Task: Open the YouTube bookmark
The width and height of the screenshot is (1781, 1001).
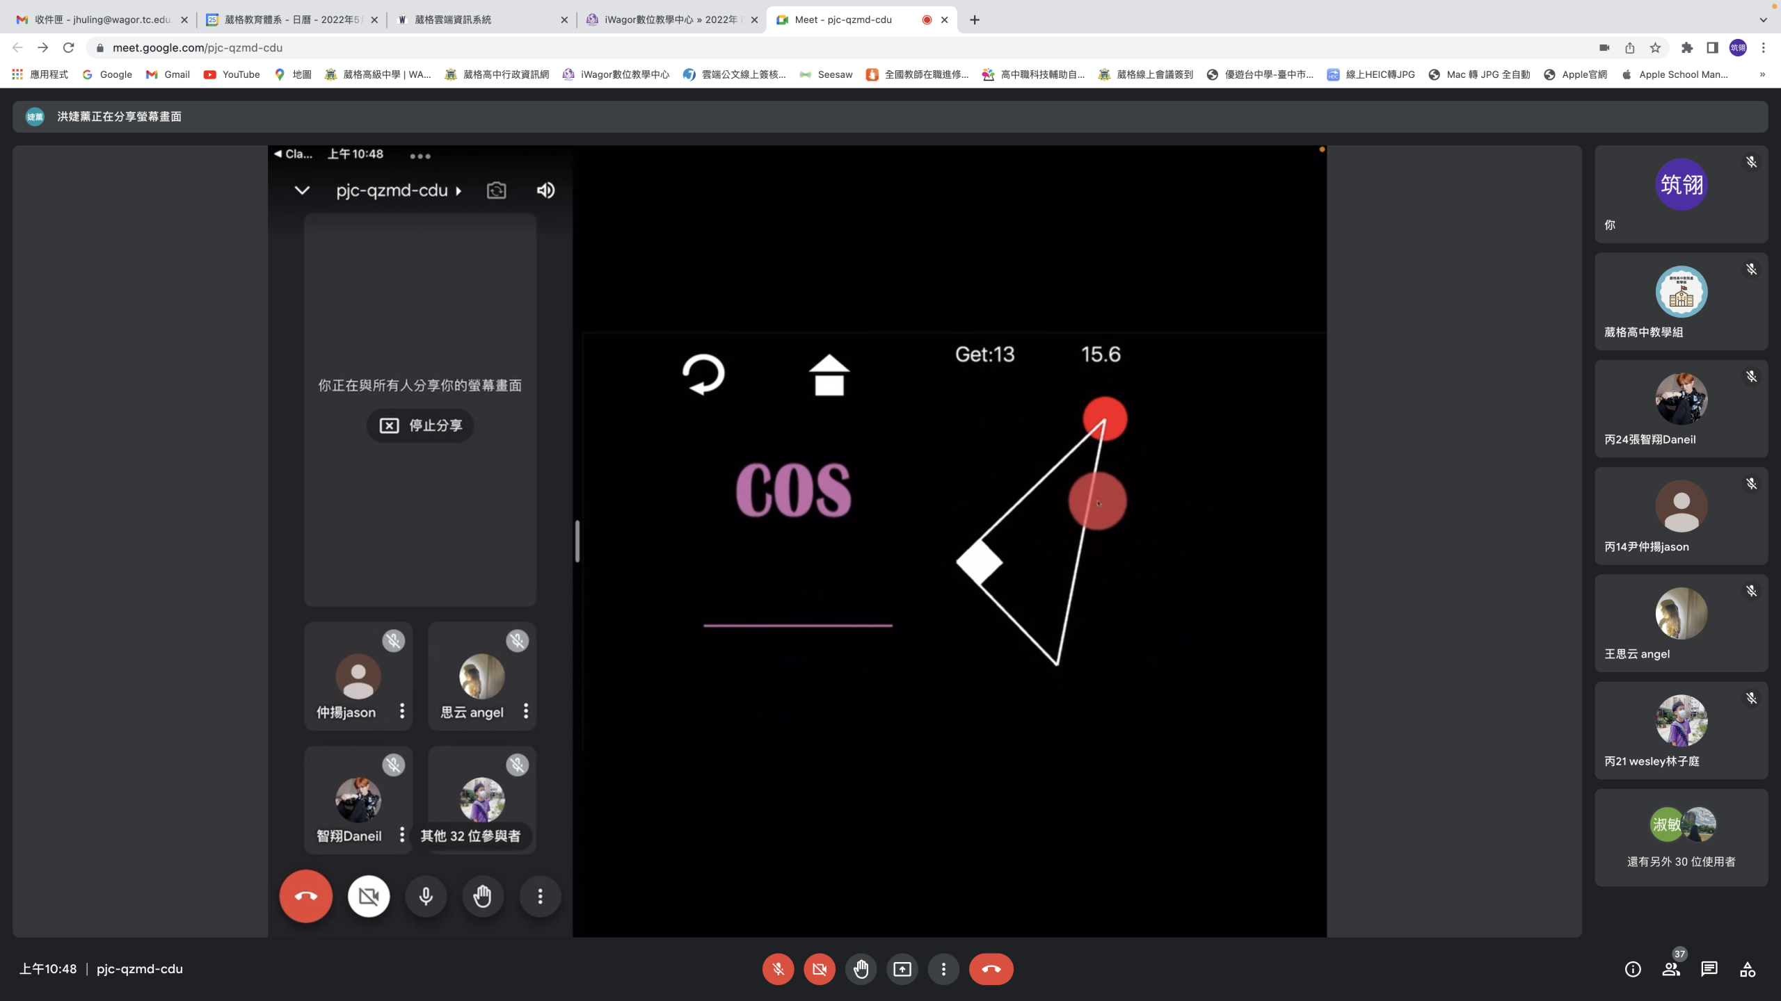Action: 232,74
